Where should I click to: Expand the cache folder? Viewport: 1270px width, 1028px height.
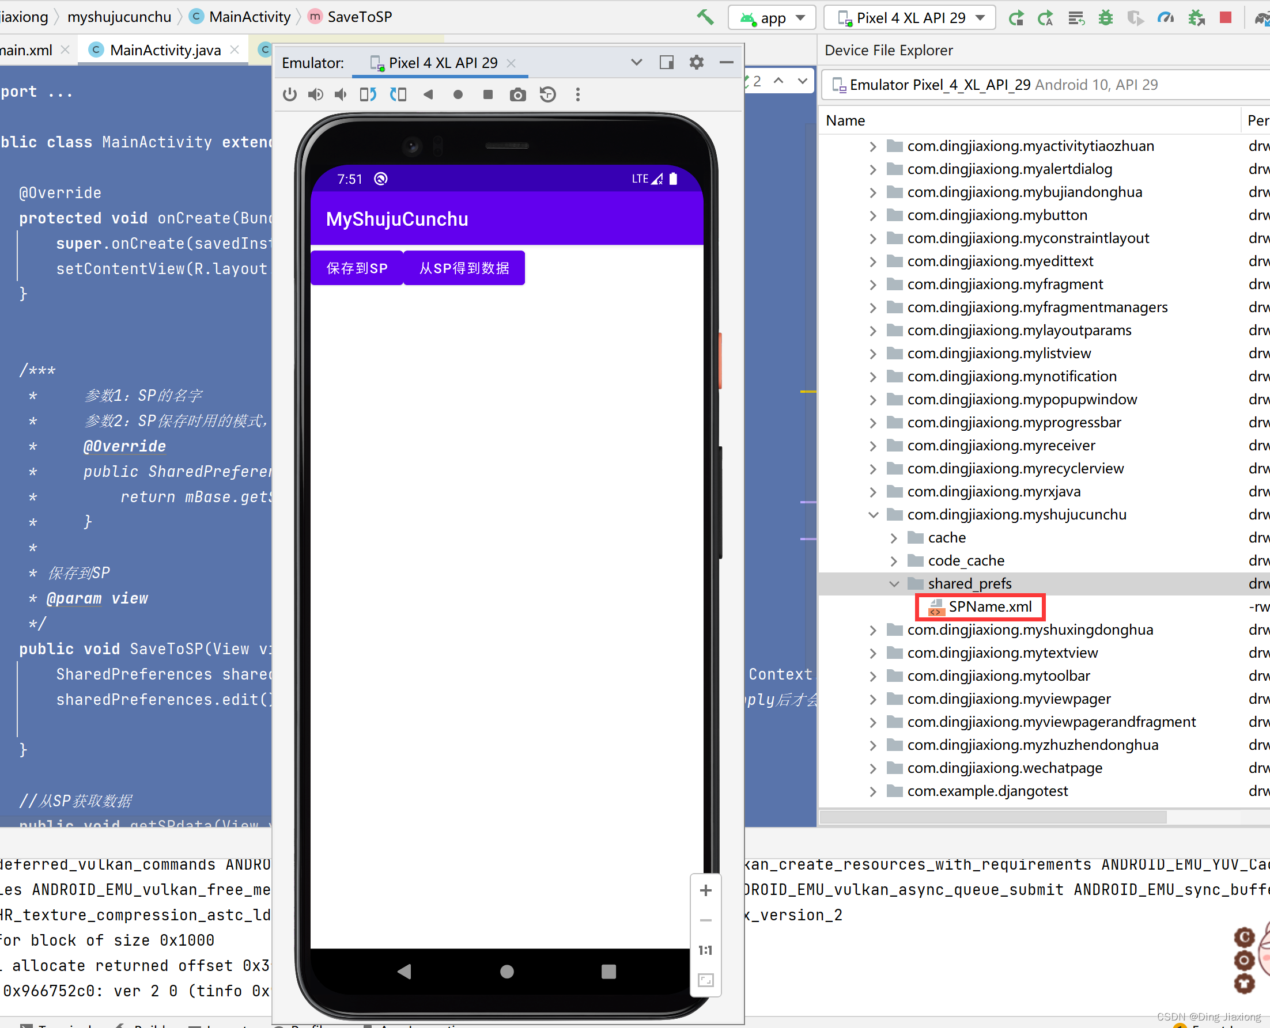tap(894, 538)
